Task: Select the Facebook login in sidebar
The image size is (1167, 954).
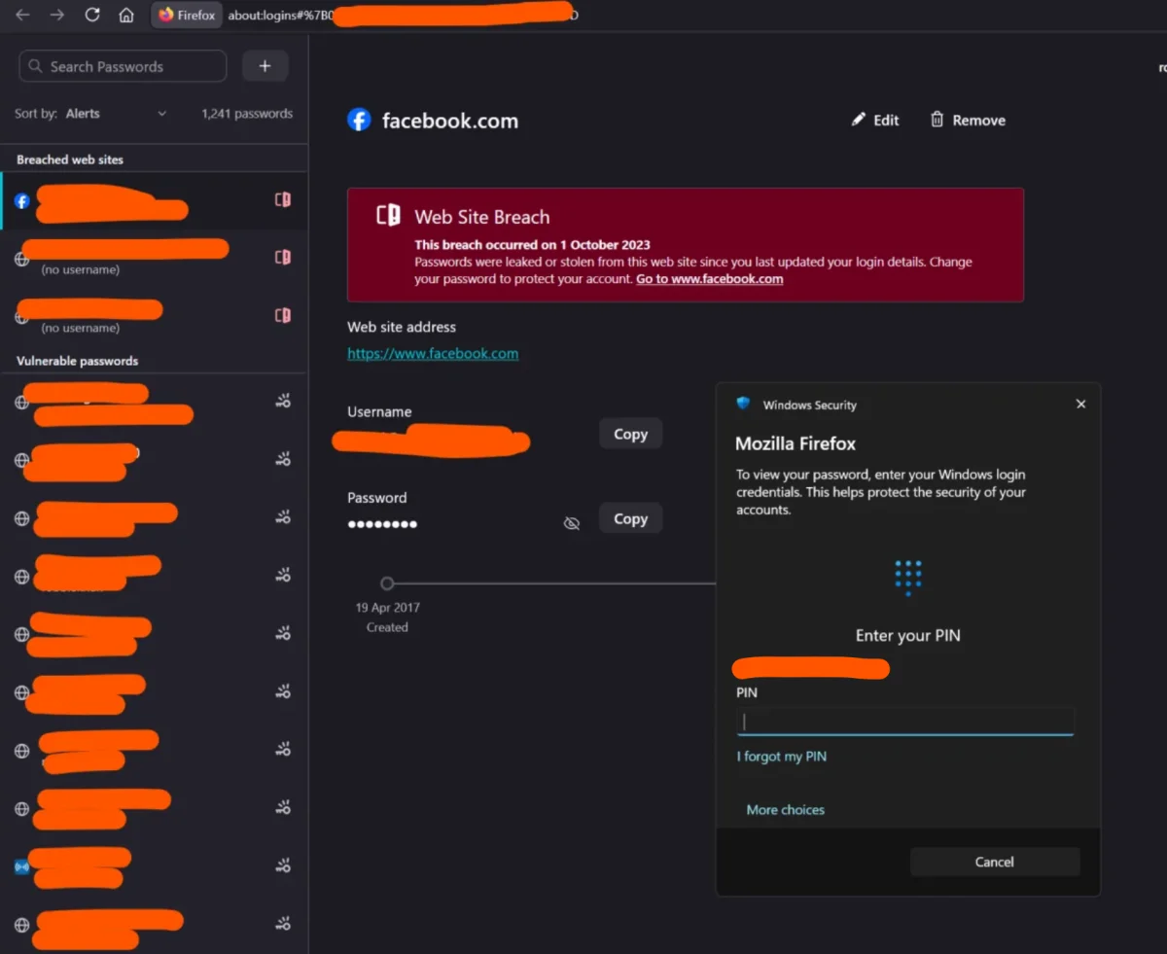Action: point(154,201)
